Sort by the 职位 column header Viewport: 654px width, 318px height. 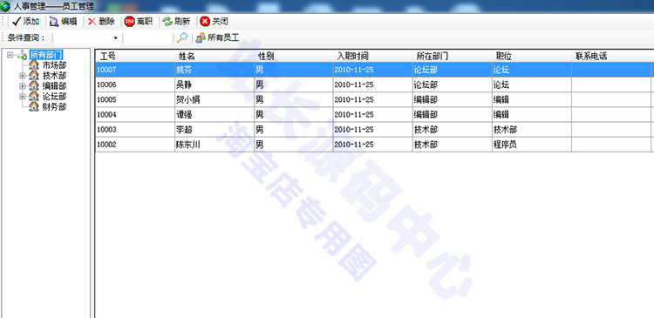click(532, 57)
